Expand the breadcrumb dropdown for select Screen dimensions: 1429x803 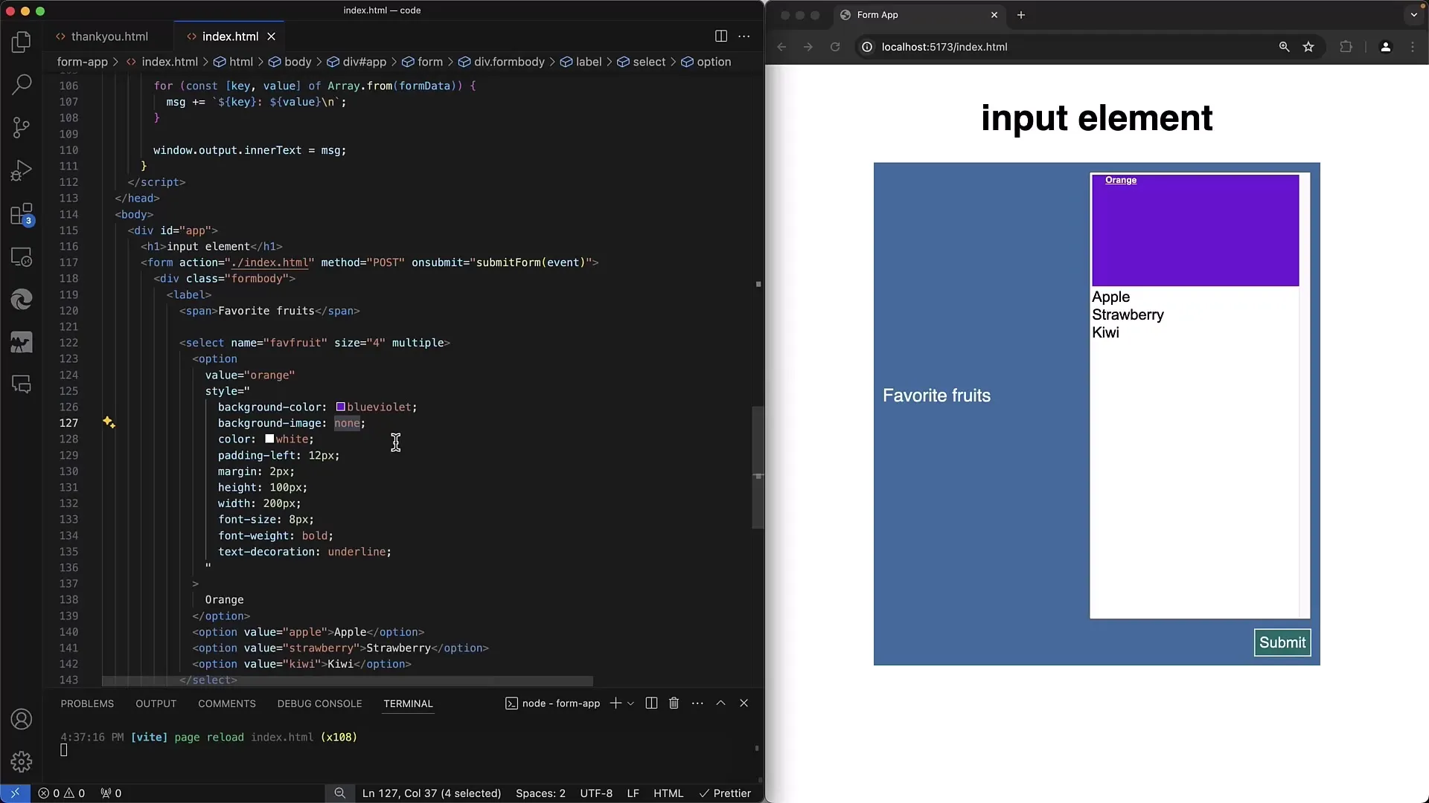(x=649, y=62)
